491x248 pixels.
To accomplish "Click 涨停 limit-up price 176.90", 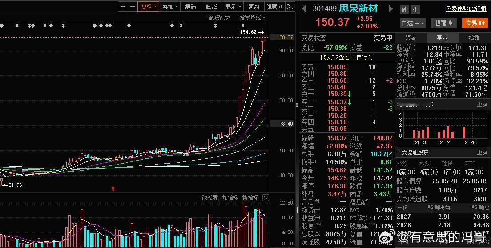I will point(337,186).
